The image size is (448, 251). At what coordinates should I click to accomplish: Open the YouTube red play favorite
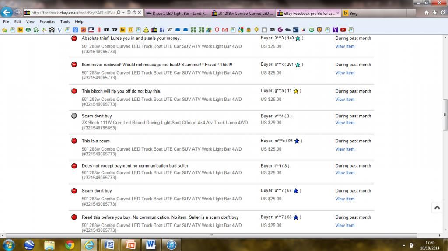(x=343, y=30)
